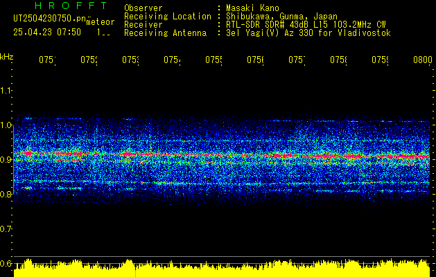Click the 1.0 kHz axis label

pyautogui.click(x=6, y=125)
